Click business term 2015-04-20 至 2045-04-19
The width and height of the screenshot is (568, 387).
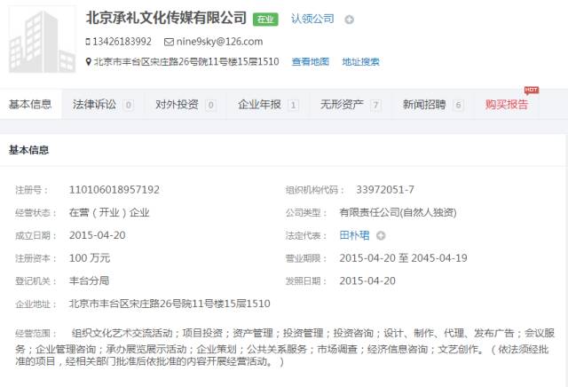coord(403,258)
